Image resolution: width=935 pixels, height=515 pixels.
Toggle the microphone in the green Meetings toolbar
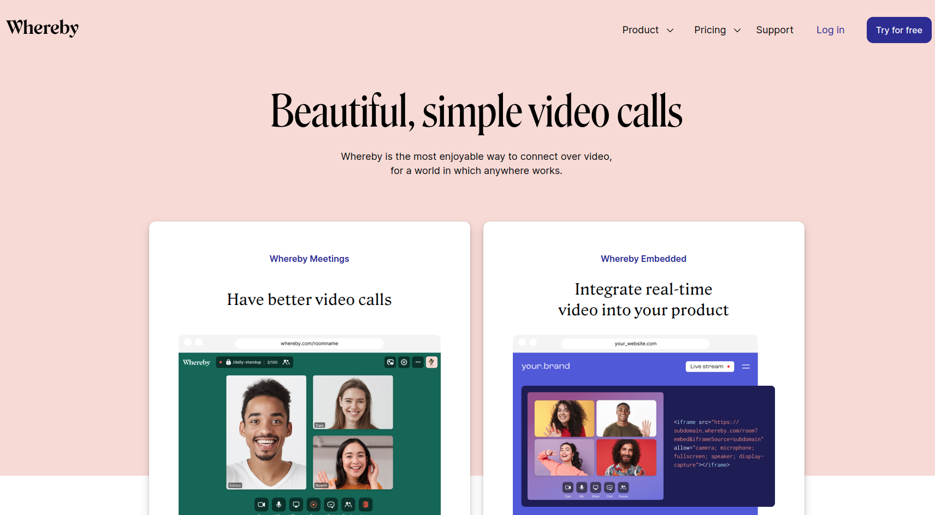click(279, 505)
